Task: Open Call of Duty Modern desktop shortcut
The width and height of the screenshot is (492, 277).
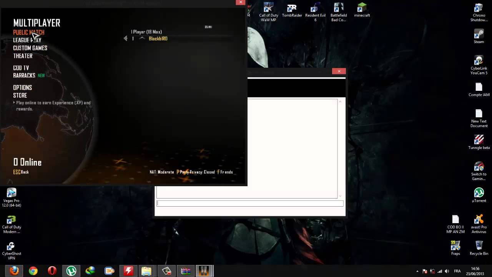Action: 12,224
